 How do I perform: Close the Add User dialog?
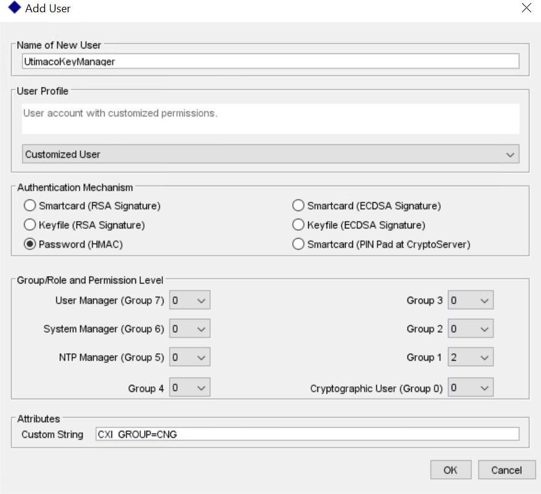click(526, 7)
